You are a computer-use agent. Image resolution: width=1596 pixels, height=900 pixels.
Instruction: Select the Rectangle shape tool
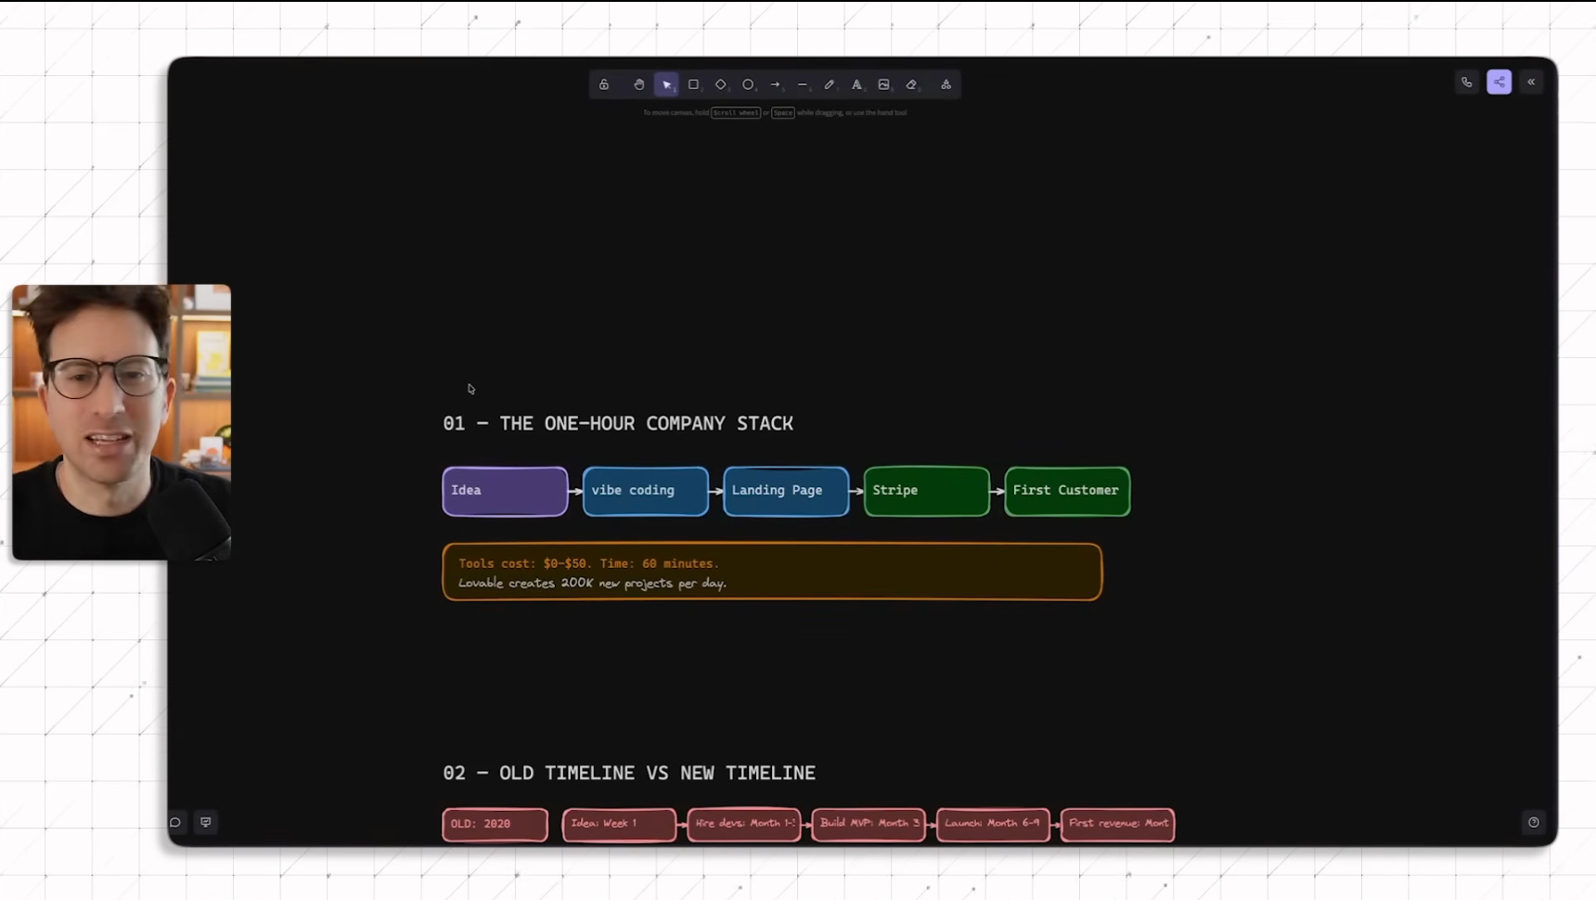(693, 84)
